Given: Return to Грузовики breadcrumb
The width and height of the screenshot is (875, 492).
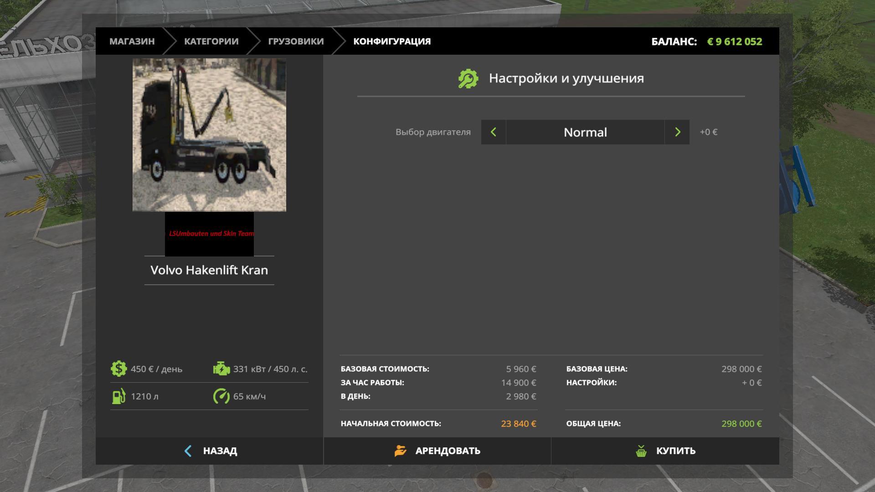Looking at the screenshot, I should click(296, 41).
